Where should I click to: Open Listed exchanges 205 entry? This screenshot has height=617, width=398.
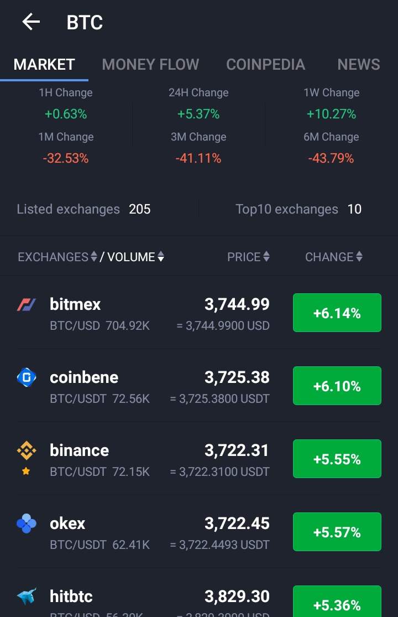[83, 209]
